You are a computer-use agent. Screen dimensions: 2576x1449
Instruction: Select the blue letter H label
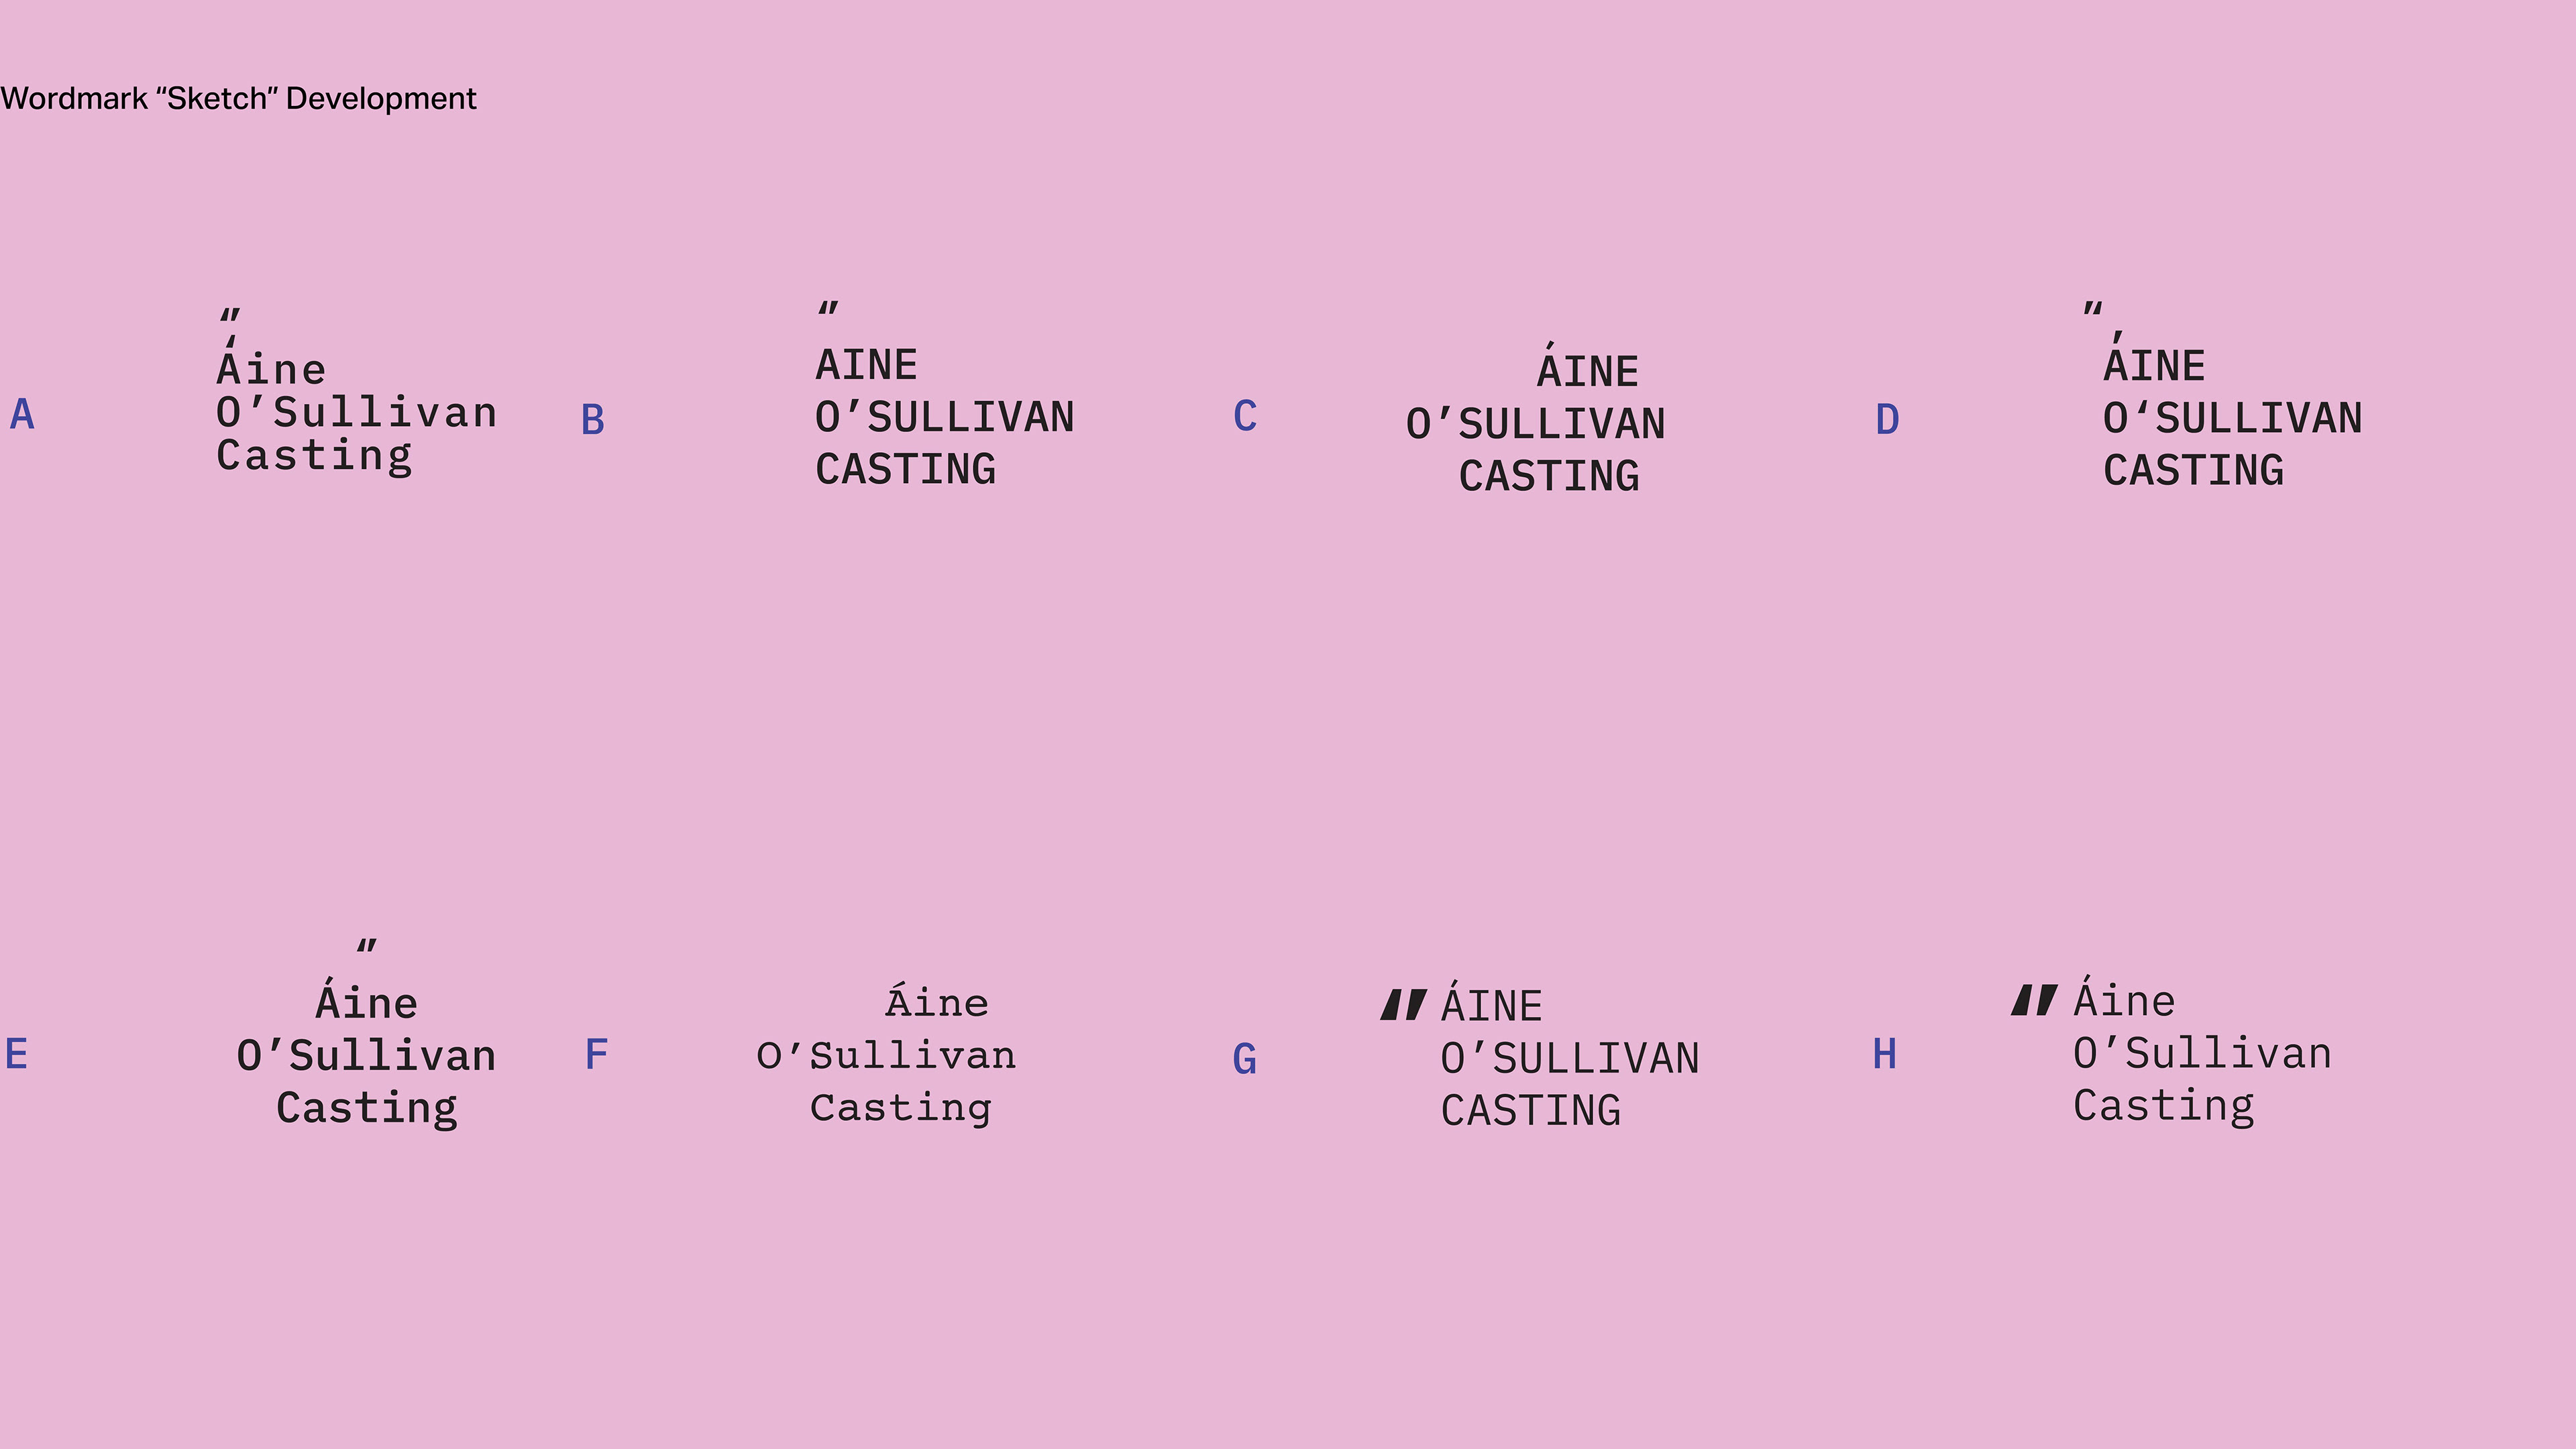click(1884, 1054)
